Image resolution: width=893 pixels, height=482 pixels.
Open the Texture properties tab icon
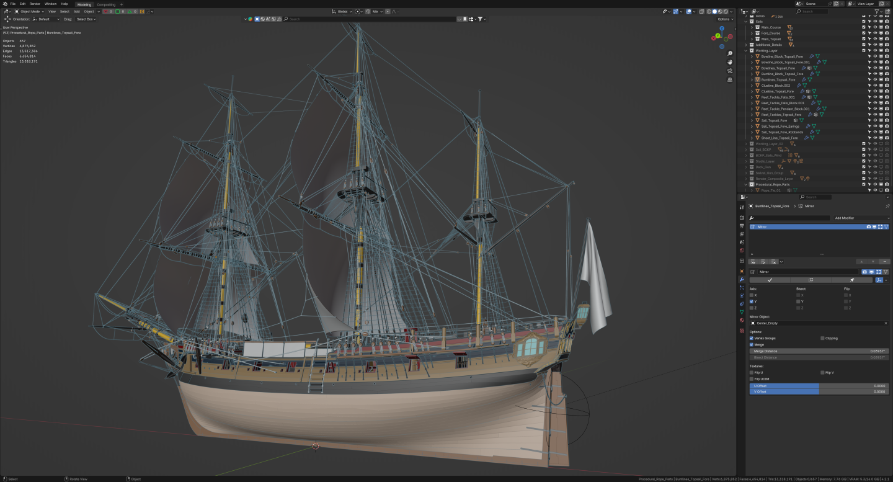coord(742,331)
